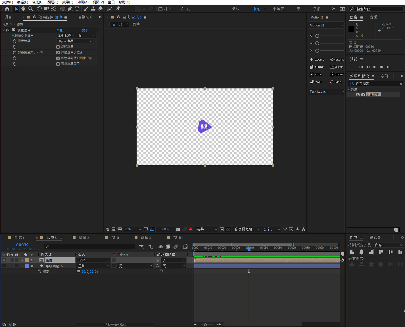Open the 效果(T) menu
405x327 pixels.
(68, 2)
